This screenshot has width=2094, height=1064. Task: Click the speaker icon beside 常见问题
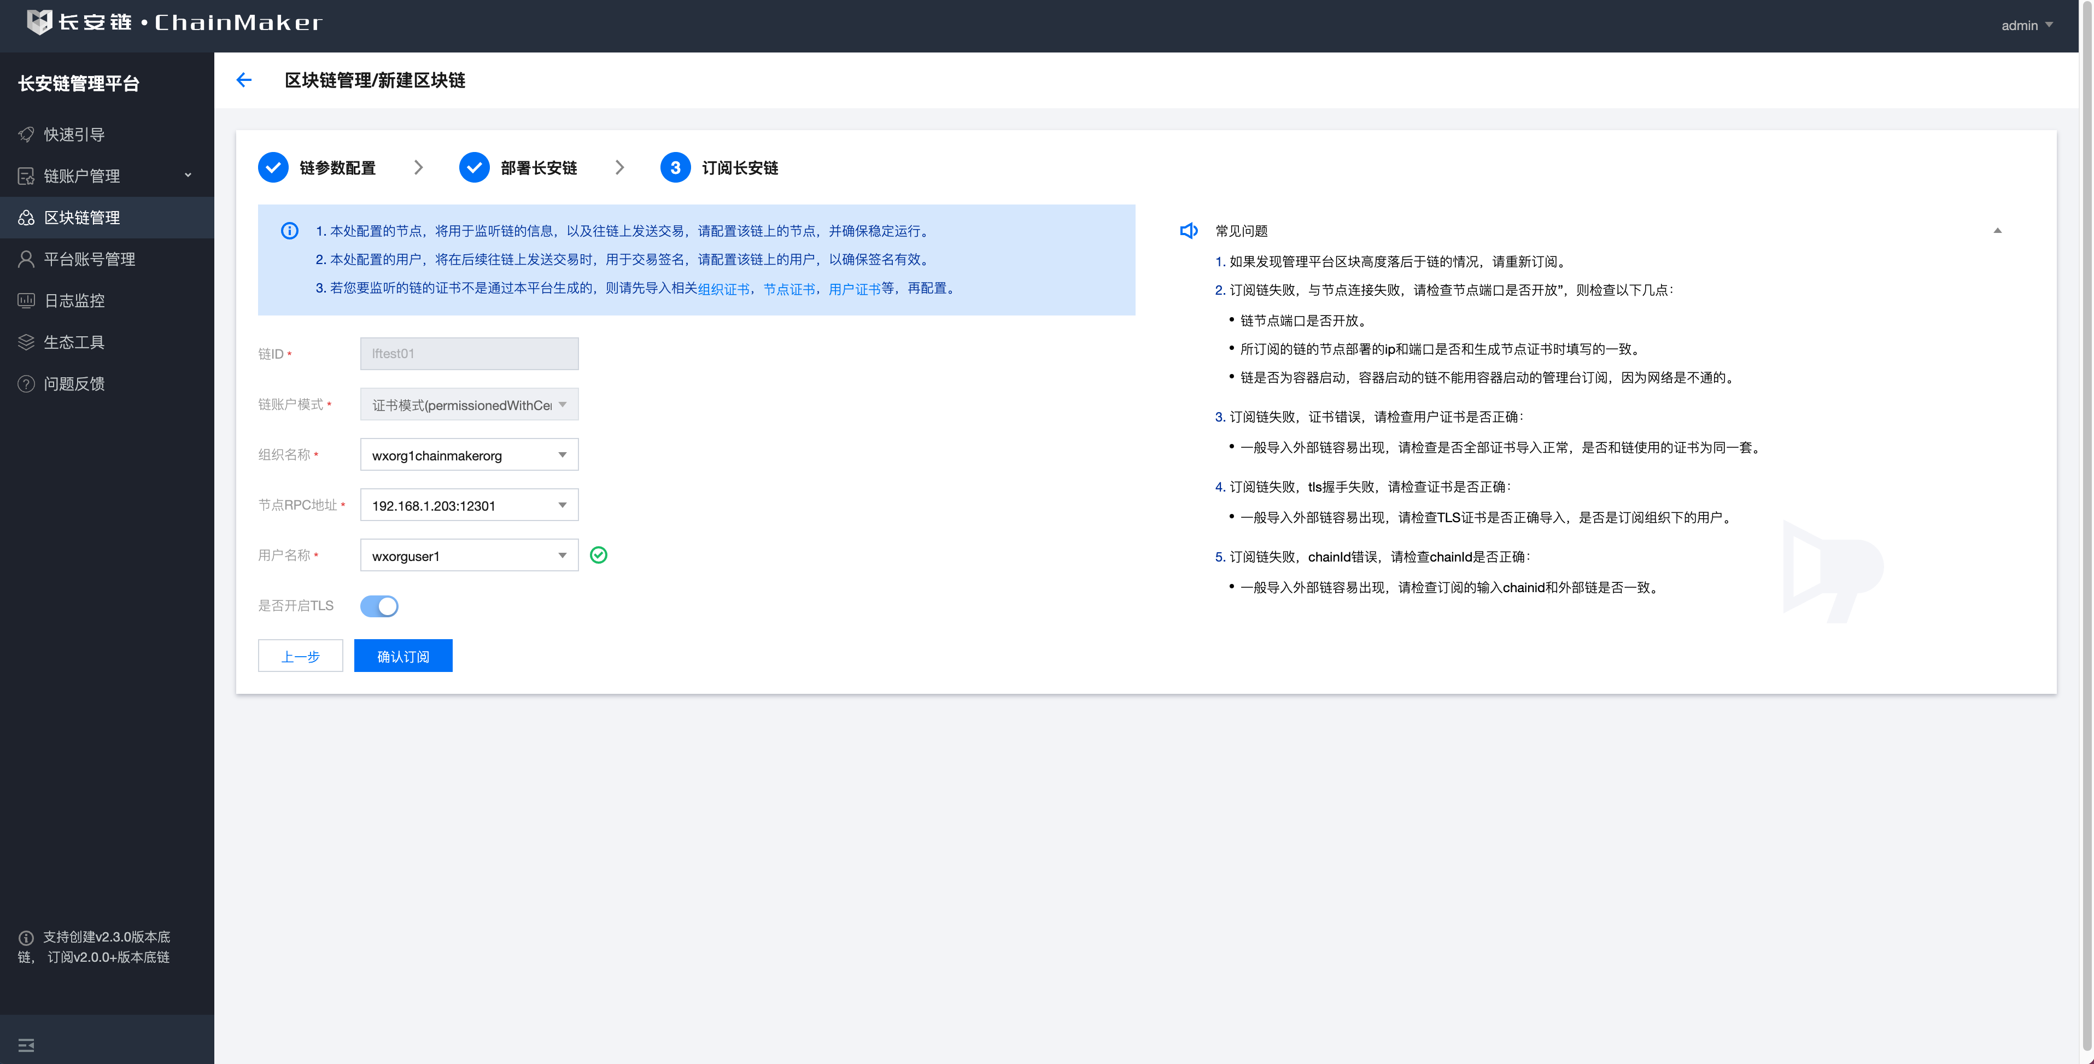click(x=1189, y=231)
